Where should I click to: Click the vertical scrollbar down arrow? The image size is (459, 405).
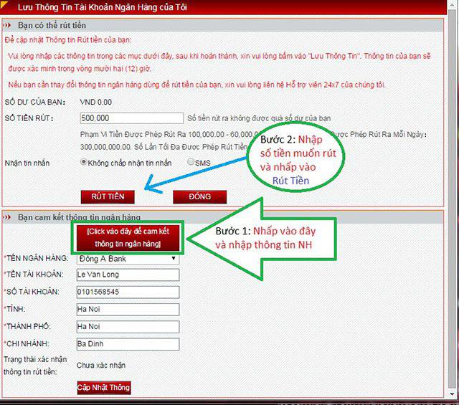point(453,394)
